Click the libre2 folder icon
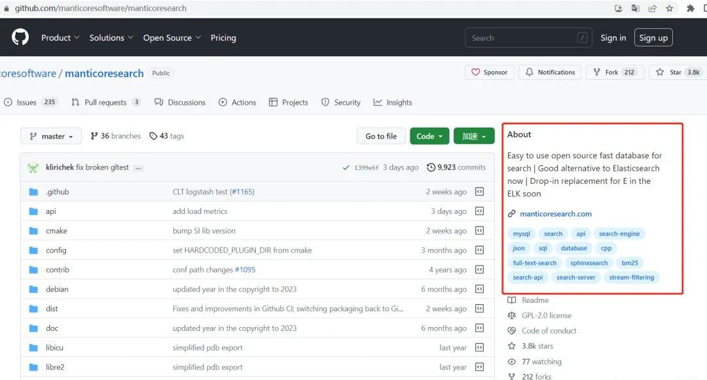The width and height of the screenshot is (707, 380). 33,367
